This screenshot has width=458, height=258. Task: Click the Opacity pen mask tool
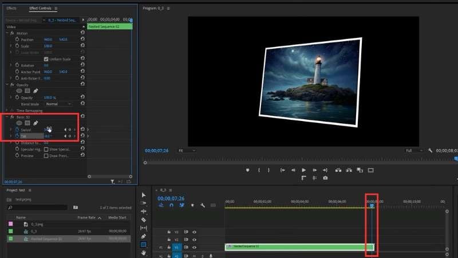pos(35,91)
